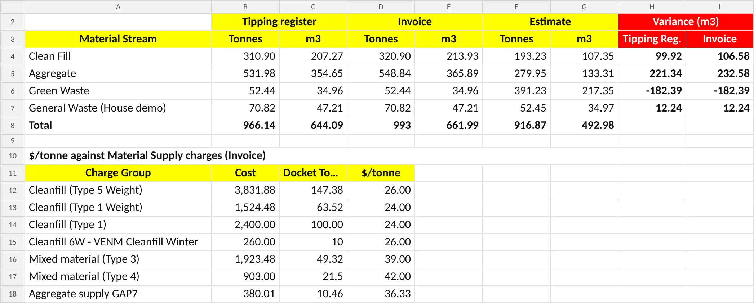Click the variance value 106.58
The width and height of the screenshot is (754, 303).
pos(719,56)
